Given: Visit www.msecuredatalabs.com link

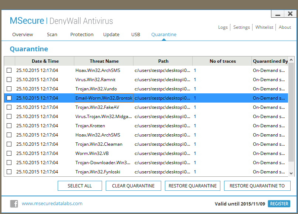Looking at the screenshot, I should (52, 204).
